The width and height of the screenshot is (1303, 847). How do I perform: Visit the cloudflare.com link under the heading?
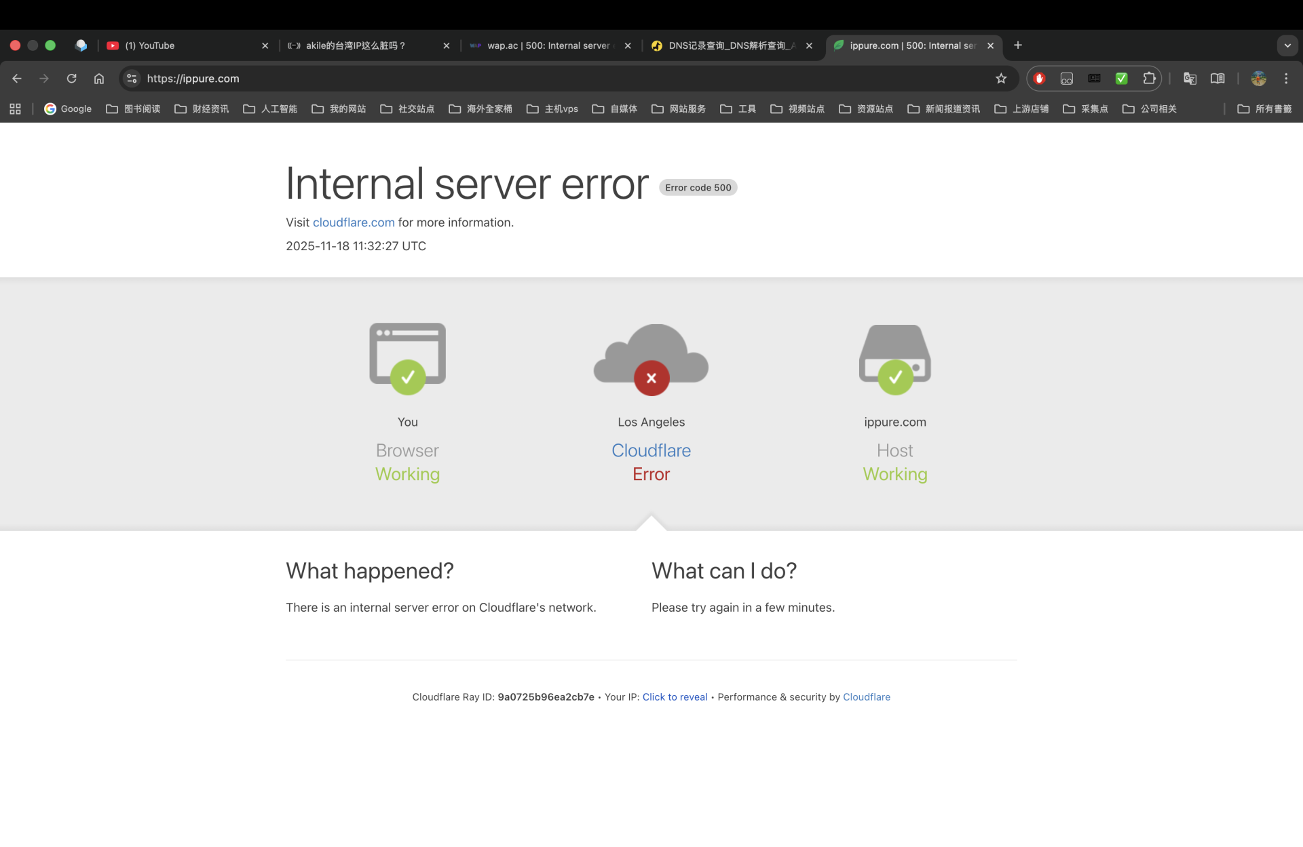click(354, 222)
